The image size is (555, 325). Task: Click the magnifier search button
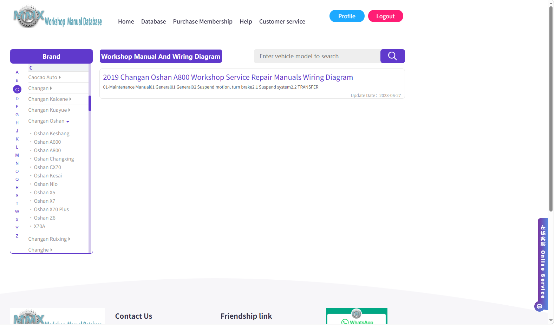[x=392, y=56]
